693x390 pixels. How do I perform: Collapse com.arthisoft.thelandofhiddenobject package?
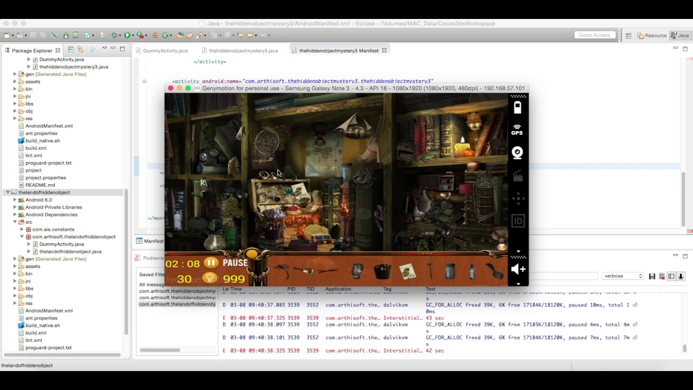point(22,237)
